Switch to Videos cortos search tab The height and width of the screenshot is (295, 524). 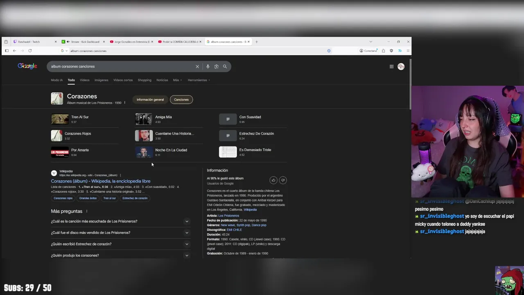tap(123, 80)
